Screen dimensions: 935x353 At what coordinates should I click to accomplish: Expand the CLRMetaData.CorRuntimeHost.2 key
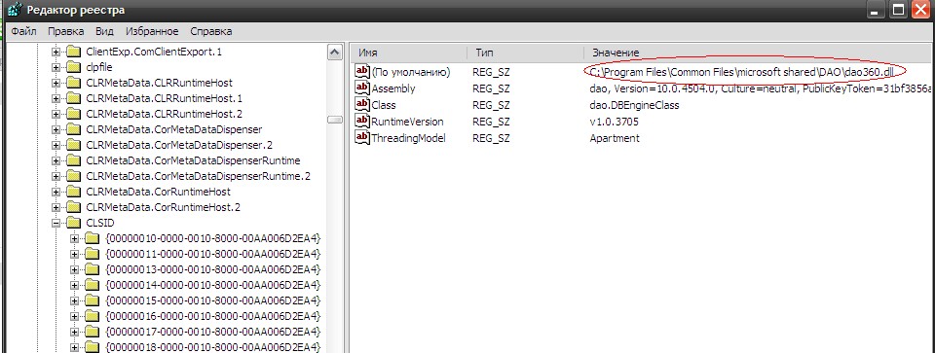coord(56,208)
